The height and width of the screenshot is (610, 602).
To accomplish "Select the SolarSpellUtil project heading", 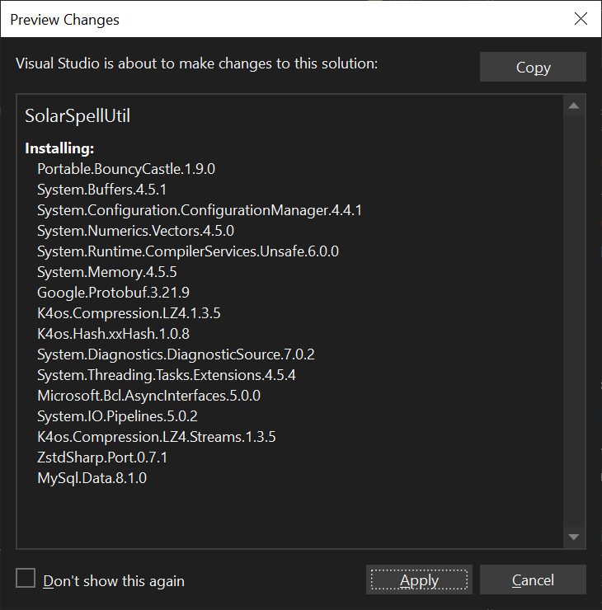I will point(78,116).
